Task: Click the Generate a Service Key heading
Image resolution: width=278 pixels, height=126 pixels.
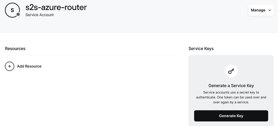Action: pos(231,86)
